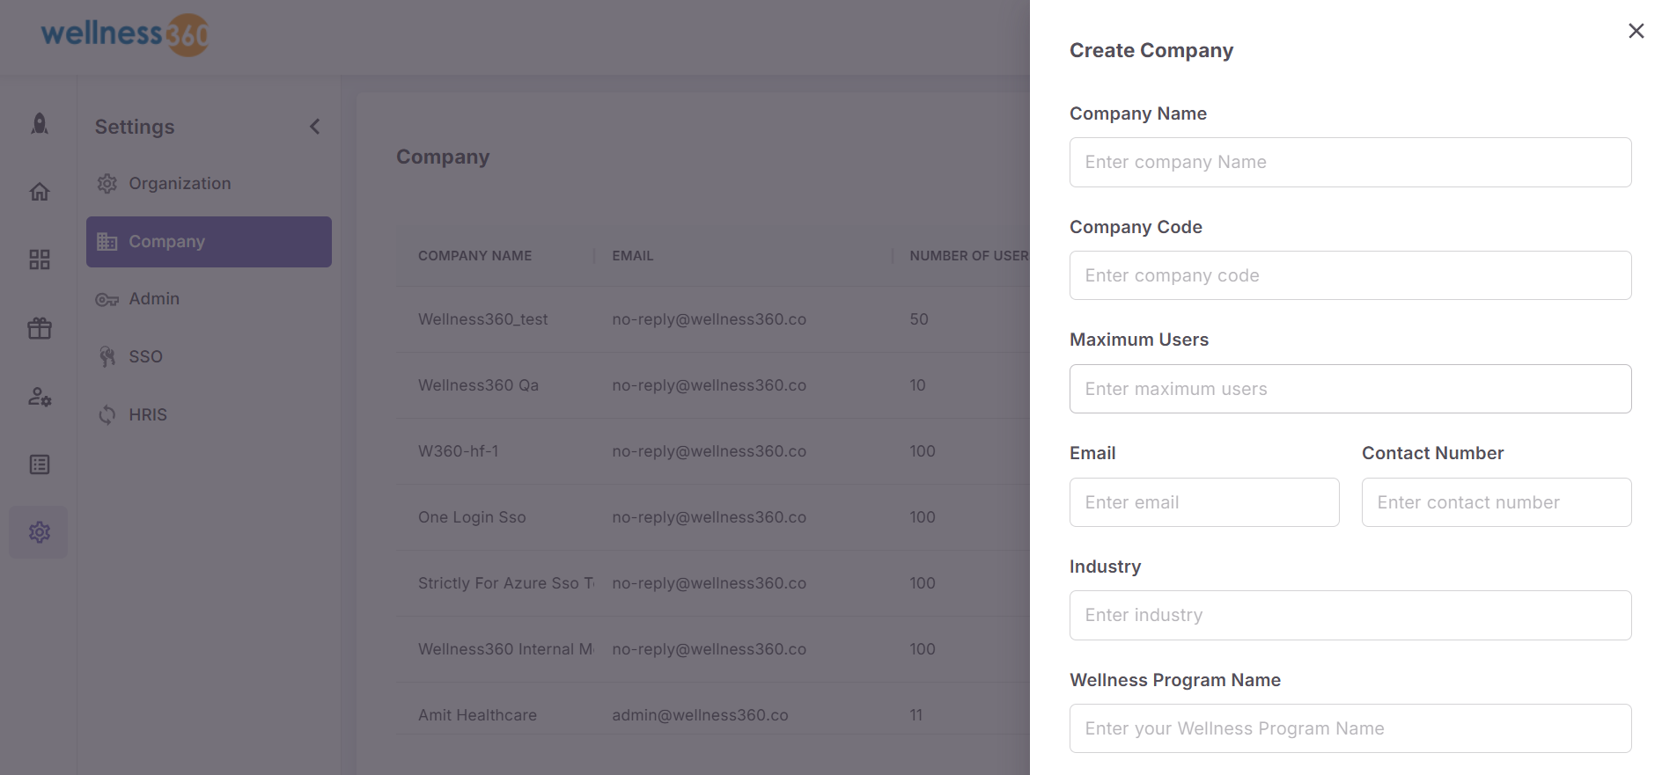This screenshot has width=1662, height=775.
Task: Open the user management icon
Action: pos(40,397)
